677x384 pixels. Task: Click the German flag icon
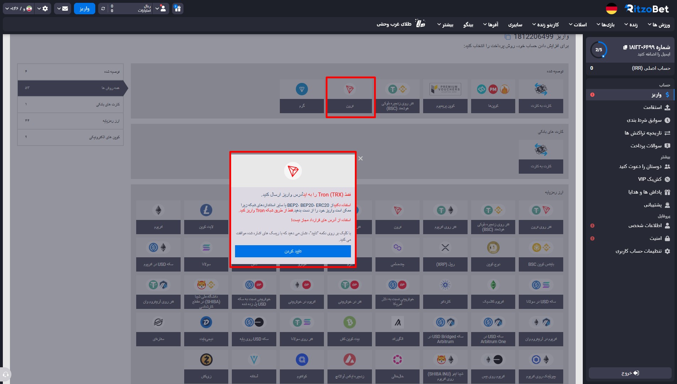[611, 9]
